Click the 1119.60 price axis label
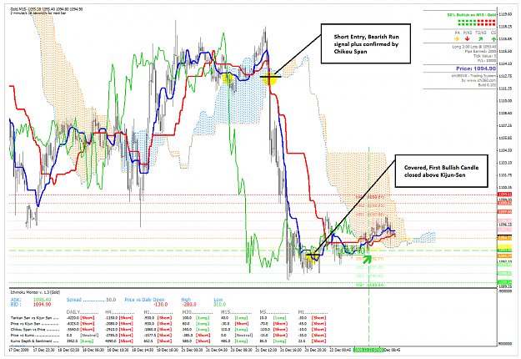Screen dimensions: 521x359 (504, 14)
